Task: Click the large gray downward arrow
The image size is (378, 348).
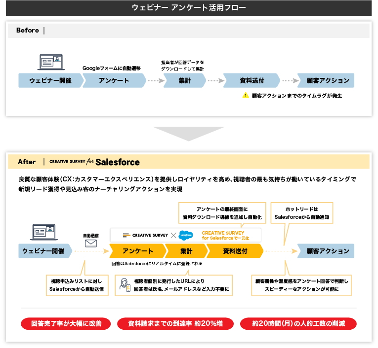Action: 189,134
